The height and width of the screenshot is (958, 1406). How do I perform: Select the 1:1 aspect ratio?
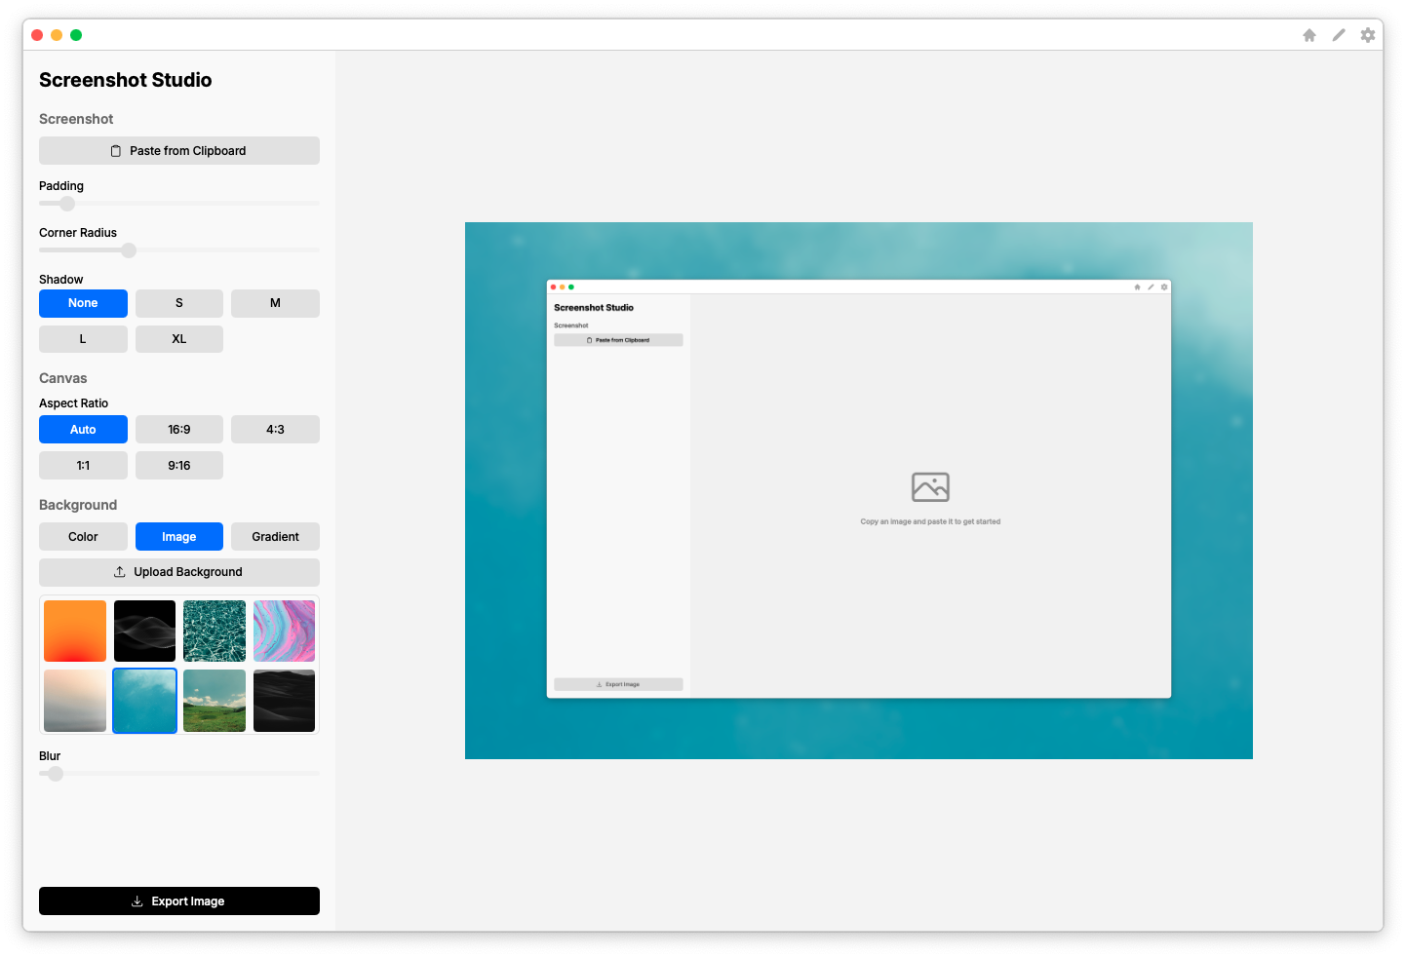83,465
